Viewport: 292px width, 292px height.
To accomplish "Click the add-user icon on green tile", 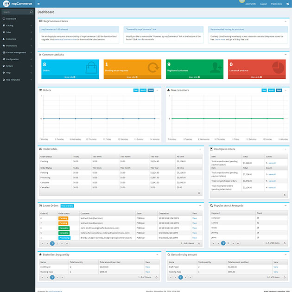I will 216,67.
